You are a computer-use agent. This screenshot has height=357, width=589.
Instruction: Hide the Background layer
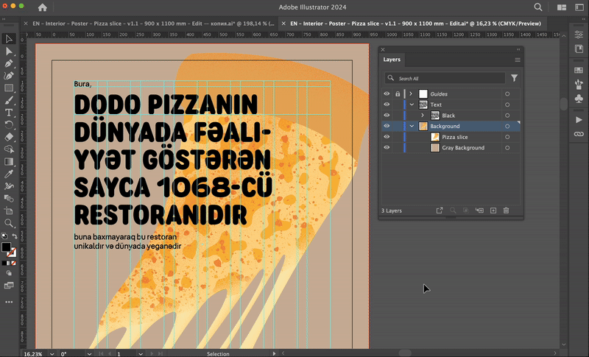point(387,126)
